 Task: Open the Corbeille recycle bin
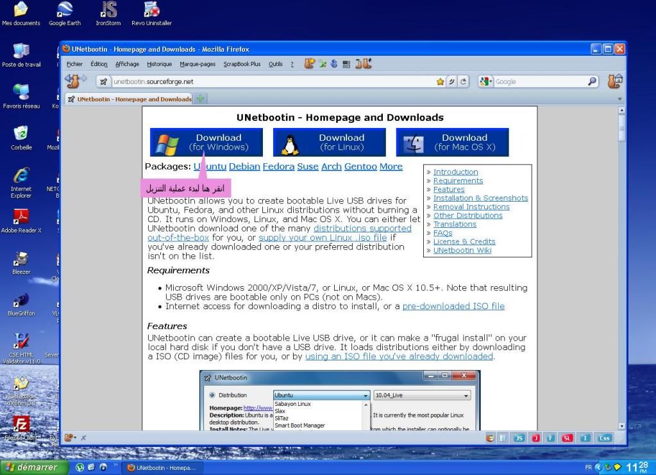coord(21,138)
